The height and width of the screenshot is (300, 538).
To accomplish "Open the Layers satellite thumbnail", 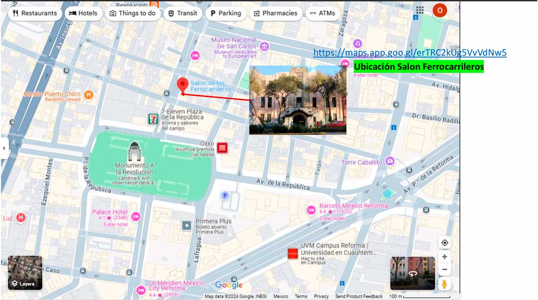I will [x=25, y=273].
